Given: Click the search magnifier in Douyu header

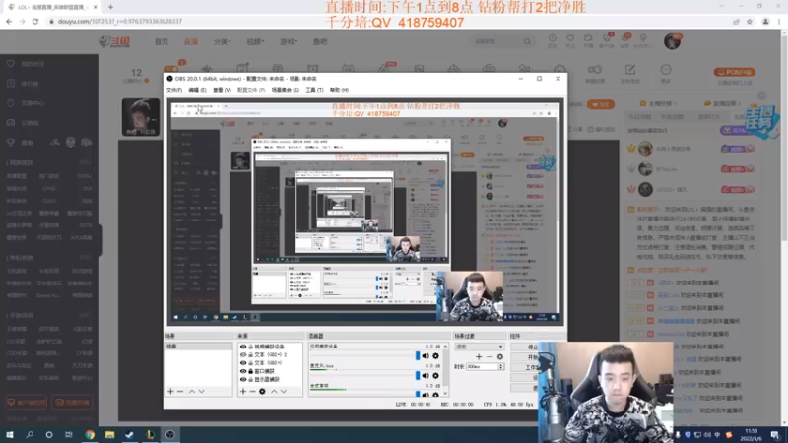Looking at the screenshot, I should click(x=527, y=41).
